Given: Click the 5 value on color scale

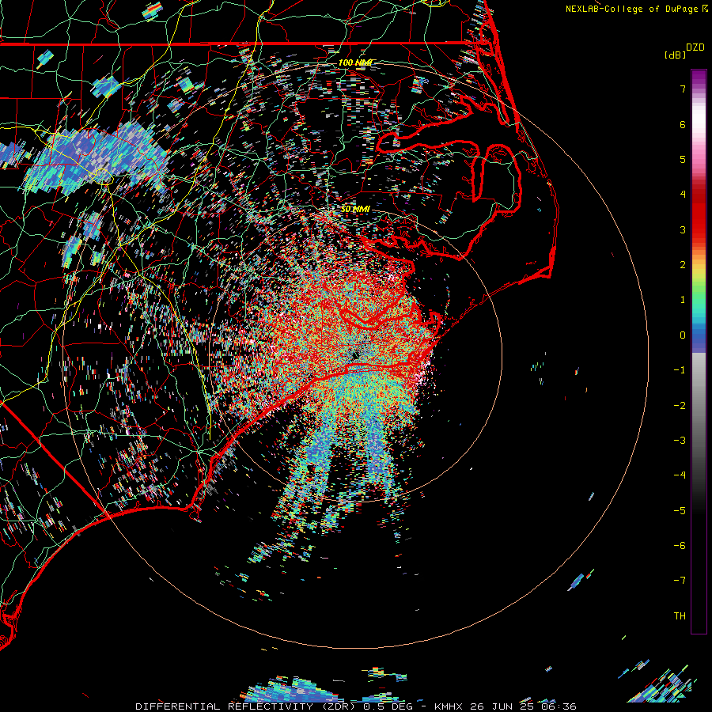Looking at the screenshot, I should (x=683, y=159).
